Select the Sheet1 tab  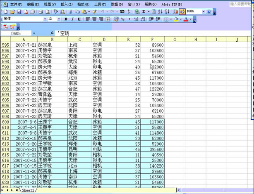click(x=28, y=190)
